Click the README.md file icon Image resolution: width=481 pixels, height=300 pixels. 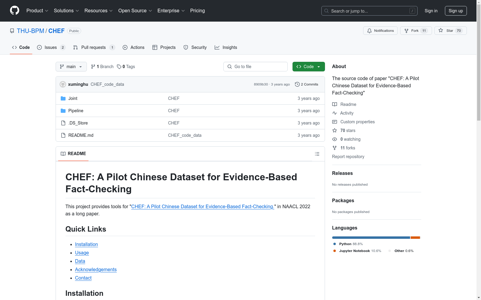point(63,135)
